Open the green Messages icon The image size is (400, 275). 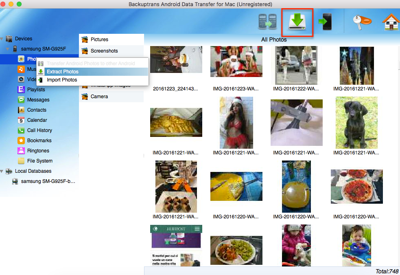click(x=21, y=100)
